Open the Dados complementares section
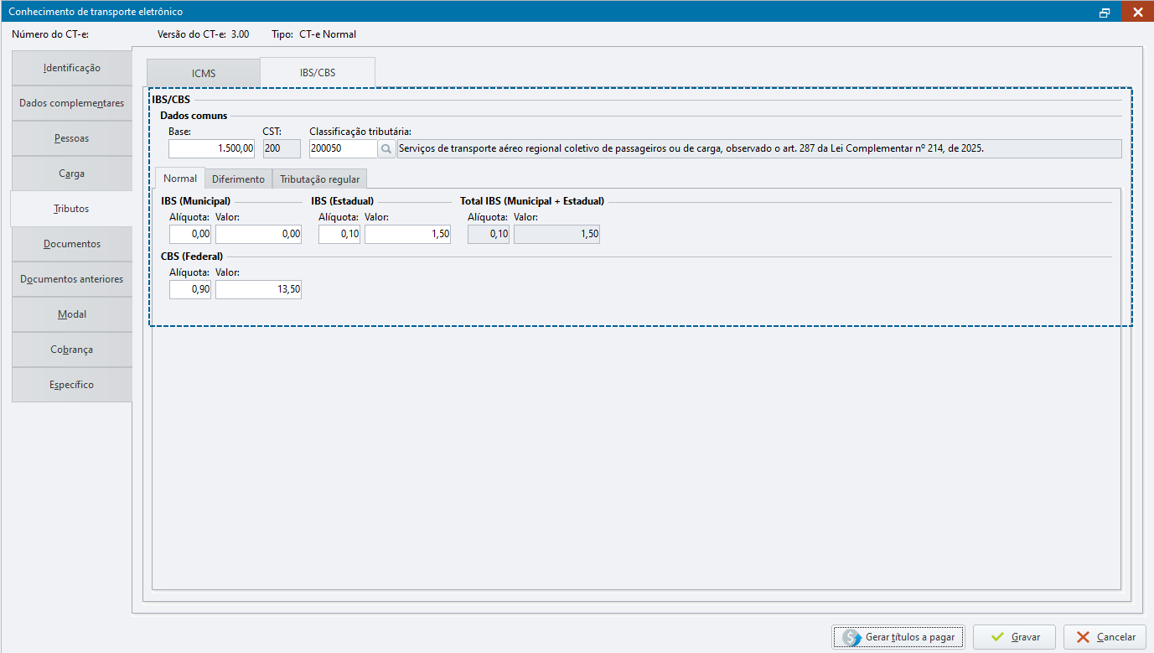Image resolution: width=1154 pixels, height=653 pixels. click(72, 103)
